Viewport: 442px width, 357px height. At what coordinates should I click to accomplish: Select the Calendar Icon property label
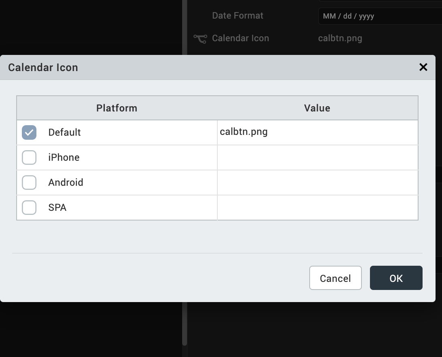point(240,38)
